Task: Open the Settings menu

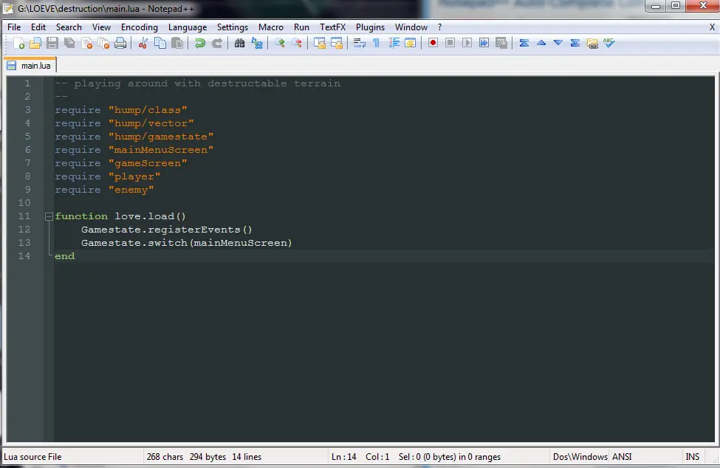Action: (x=233, y=27)
